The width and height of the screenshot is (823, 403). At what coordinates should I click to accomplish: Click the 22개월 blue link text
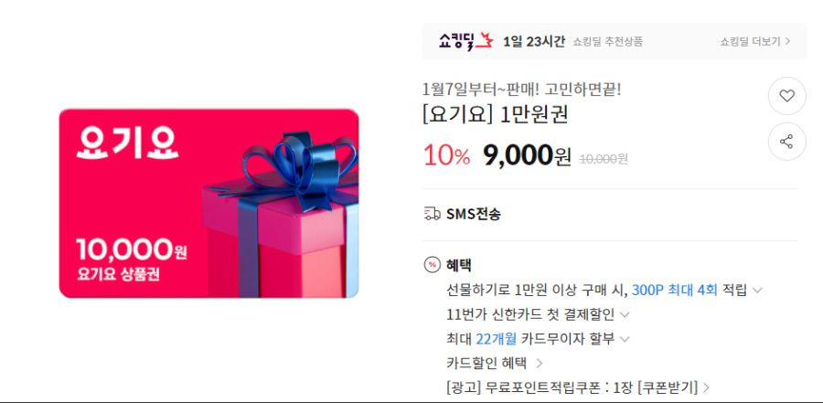(497, 339)
